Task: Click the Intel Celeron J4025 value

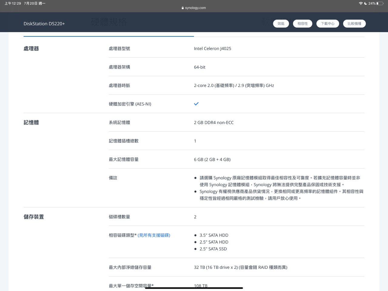Action: point(212,48)
